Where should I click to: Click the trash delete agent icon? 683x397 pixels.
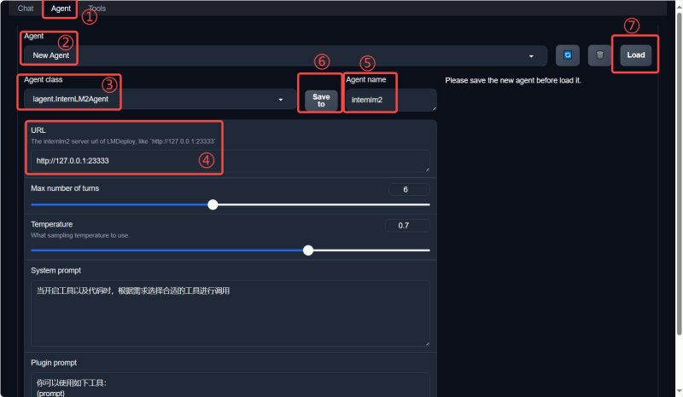pyautogui.click(x=600, y=55)
